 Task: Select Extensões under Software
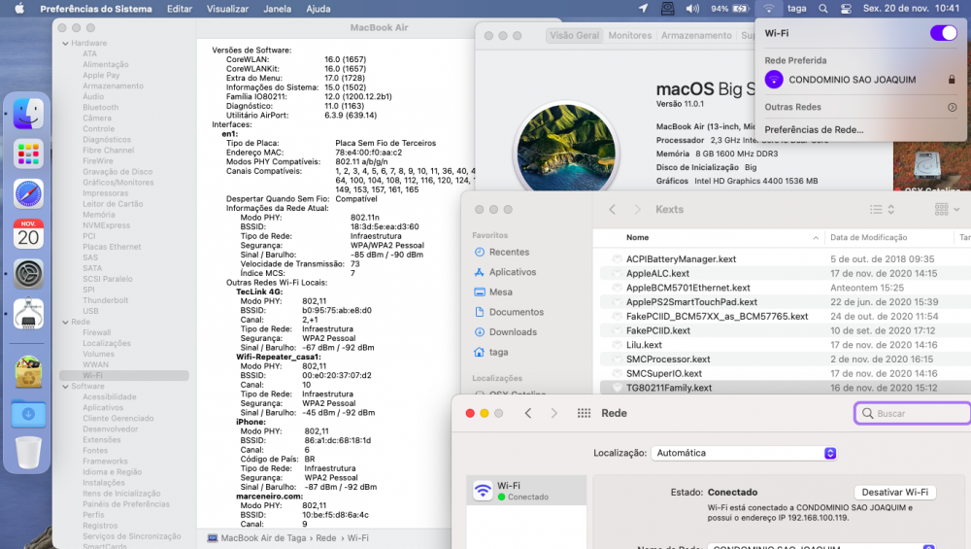102,440
